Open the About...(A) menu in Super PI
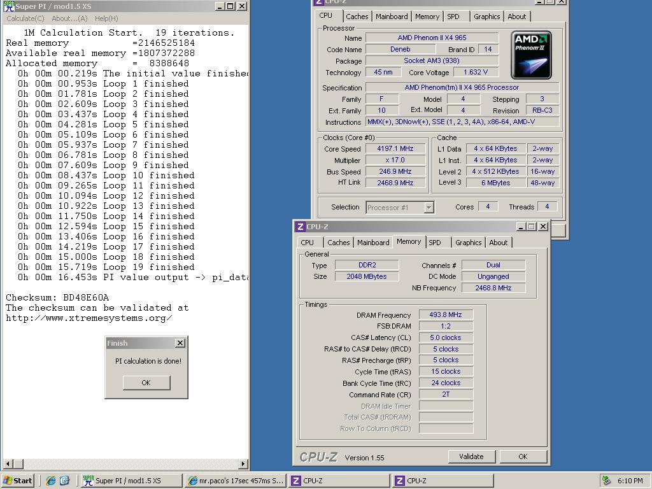Image resolution: width=652 pixels, height=489 pixels. coord(69,18)
